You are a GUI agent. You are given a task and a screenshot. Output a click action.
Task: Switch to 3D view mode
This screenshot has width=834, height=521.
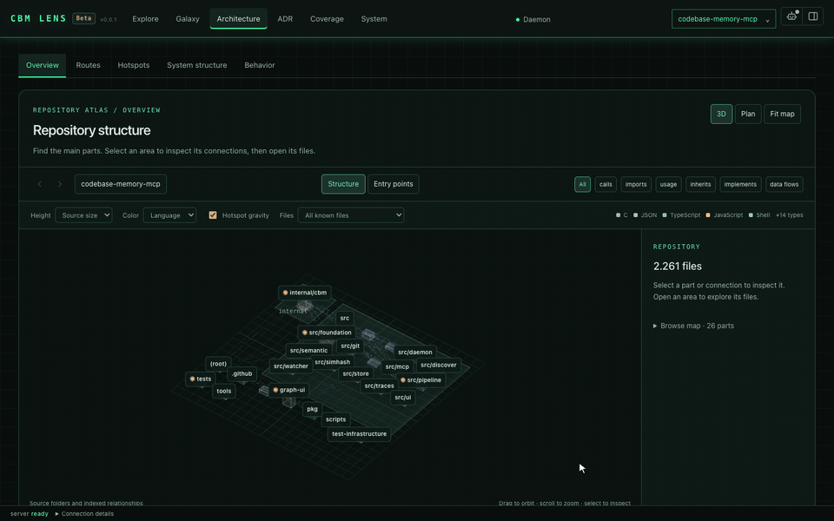pyautogui.click(x=721, y=114)
